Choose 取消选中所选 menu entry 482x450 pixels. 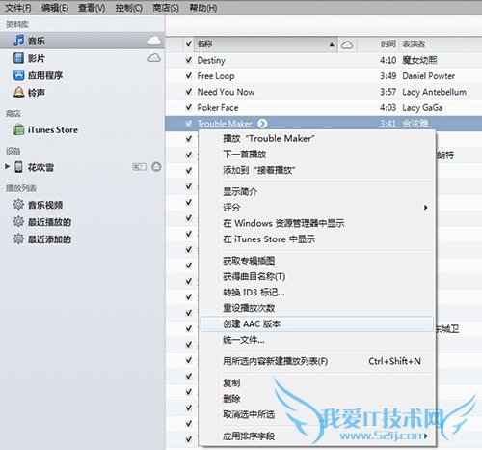(317, 414)
